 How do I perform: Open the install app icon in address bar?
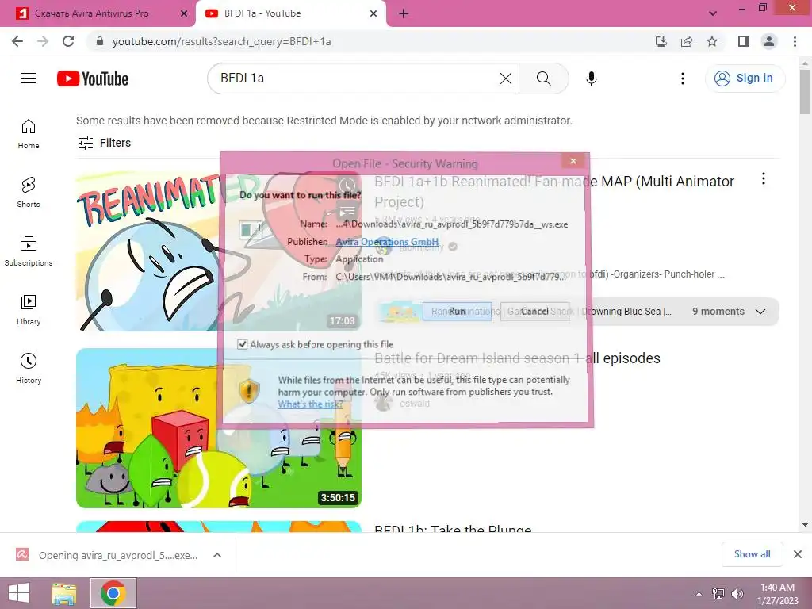[x=661, y=41]
